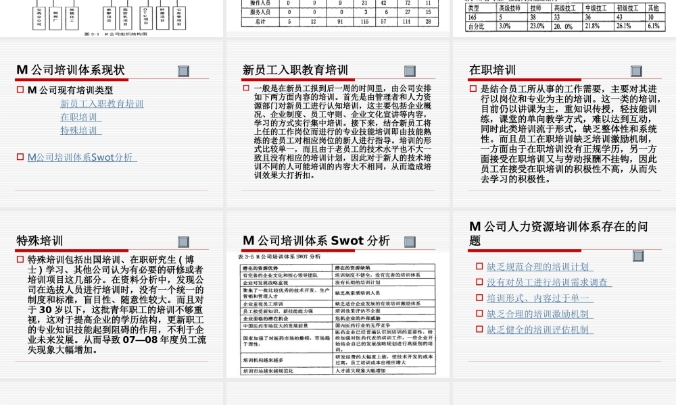Open link 缺乏规范合理的培训计划
This screenshot has height=405, width=676.
pyautogui.click(x=539, y=267)
